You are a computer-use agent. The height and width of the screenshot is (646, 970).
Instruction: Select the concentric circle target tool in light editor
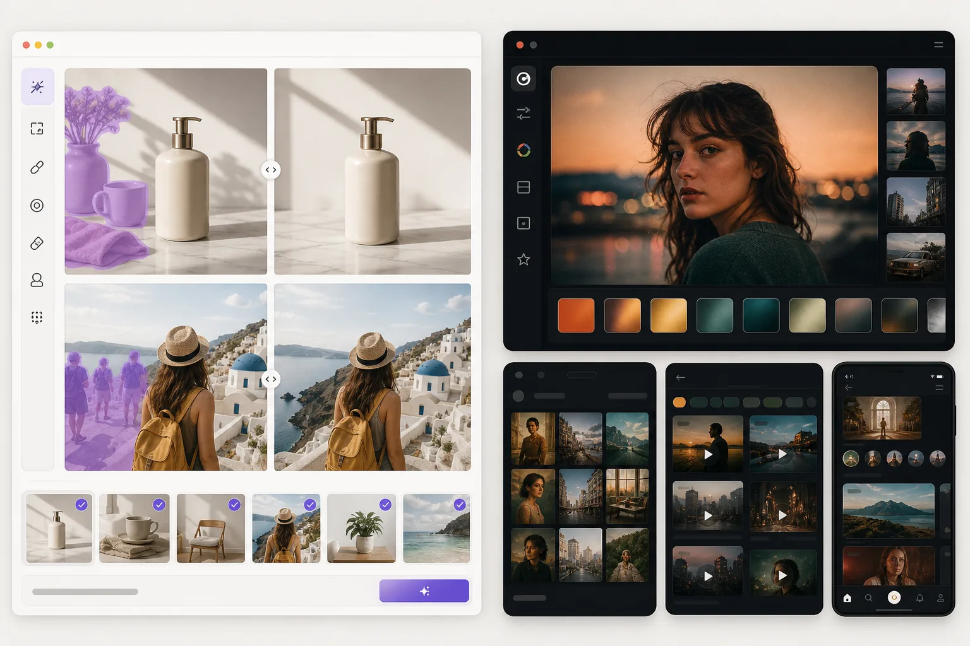tap(37, 205)
